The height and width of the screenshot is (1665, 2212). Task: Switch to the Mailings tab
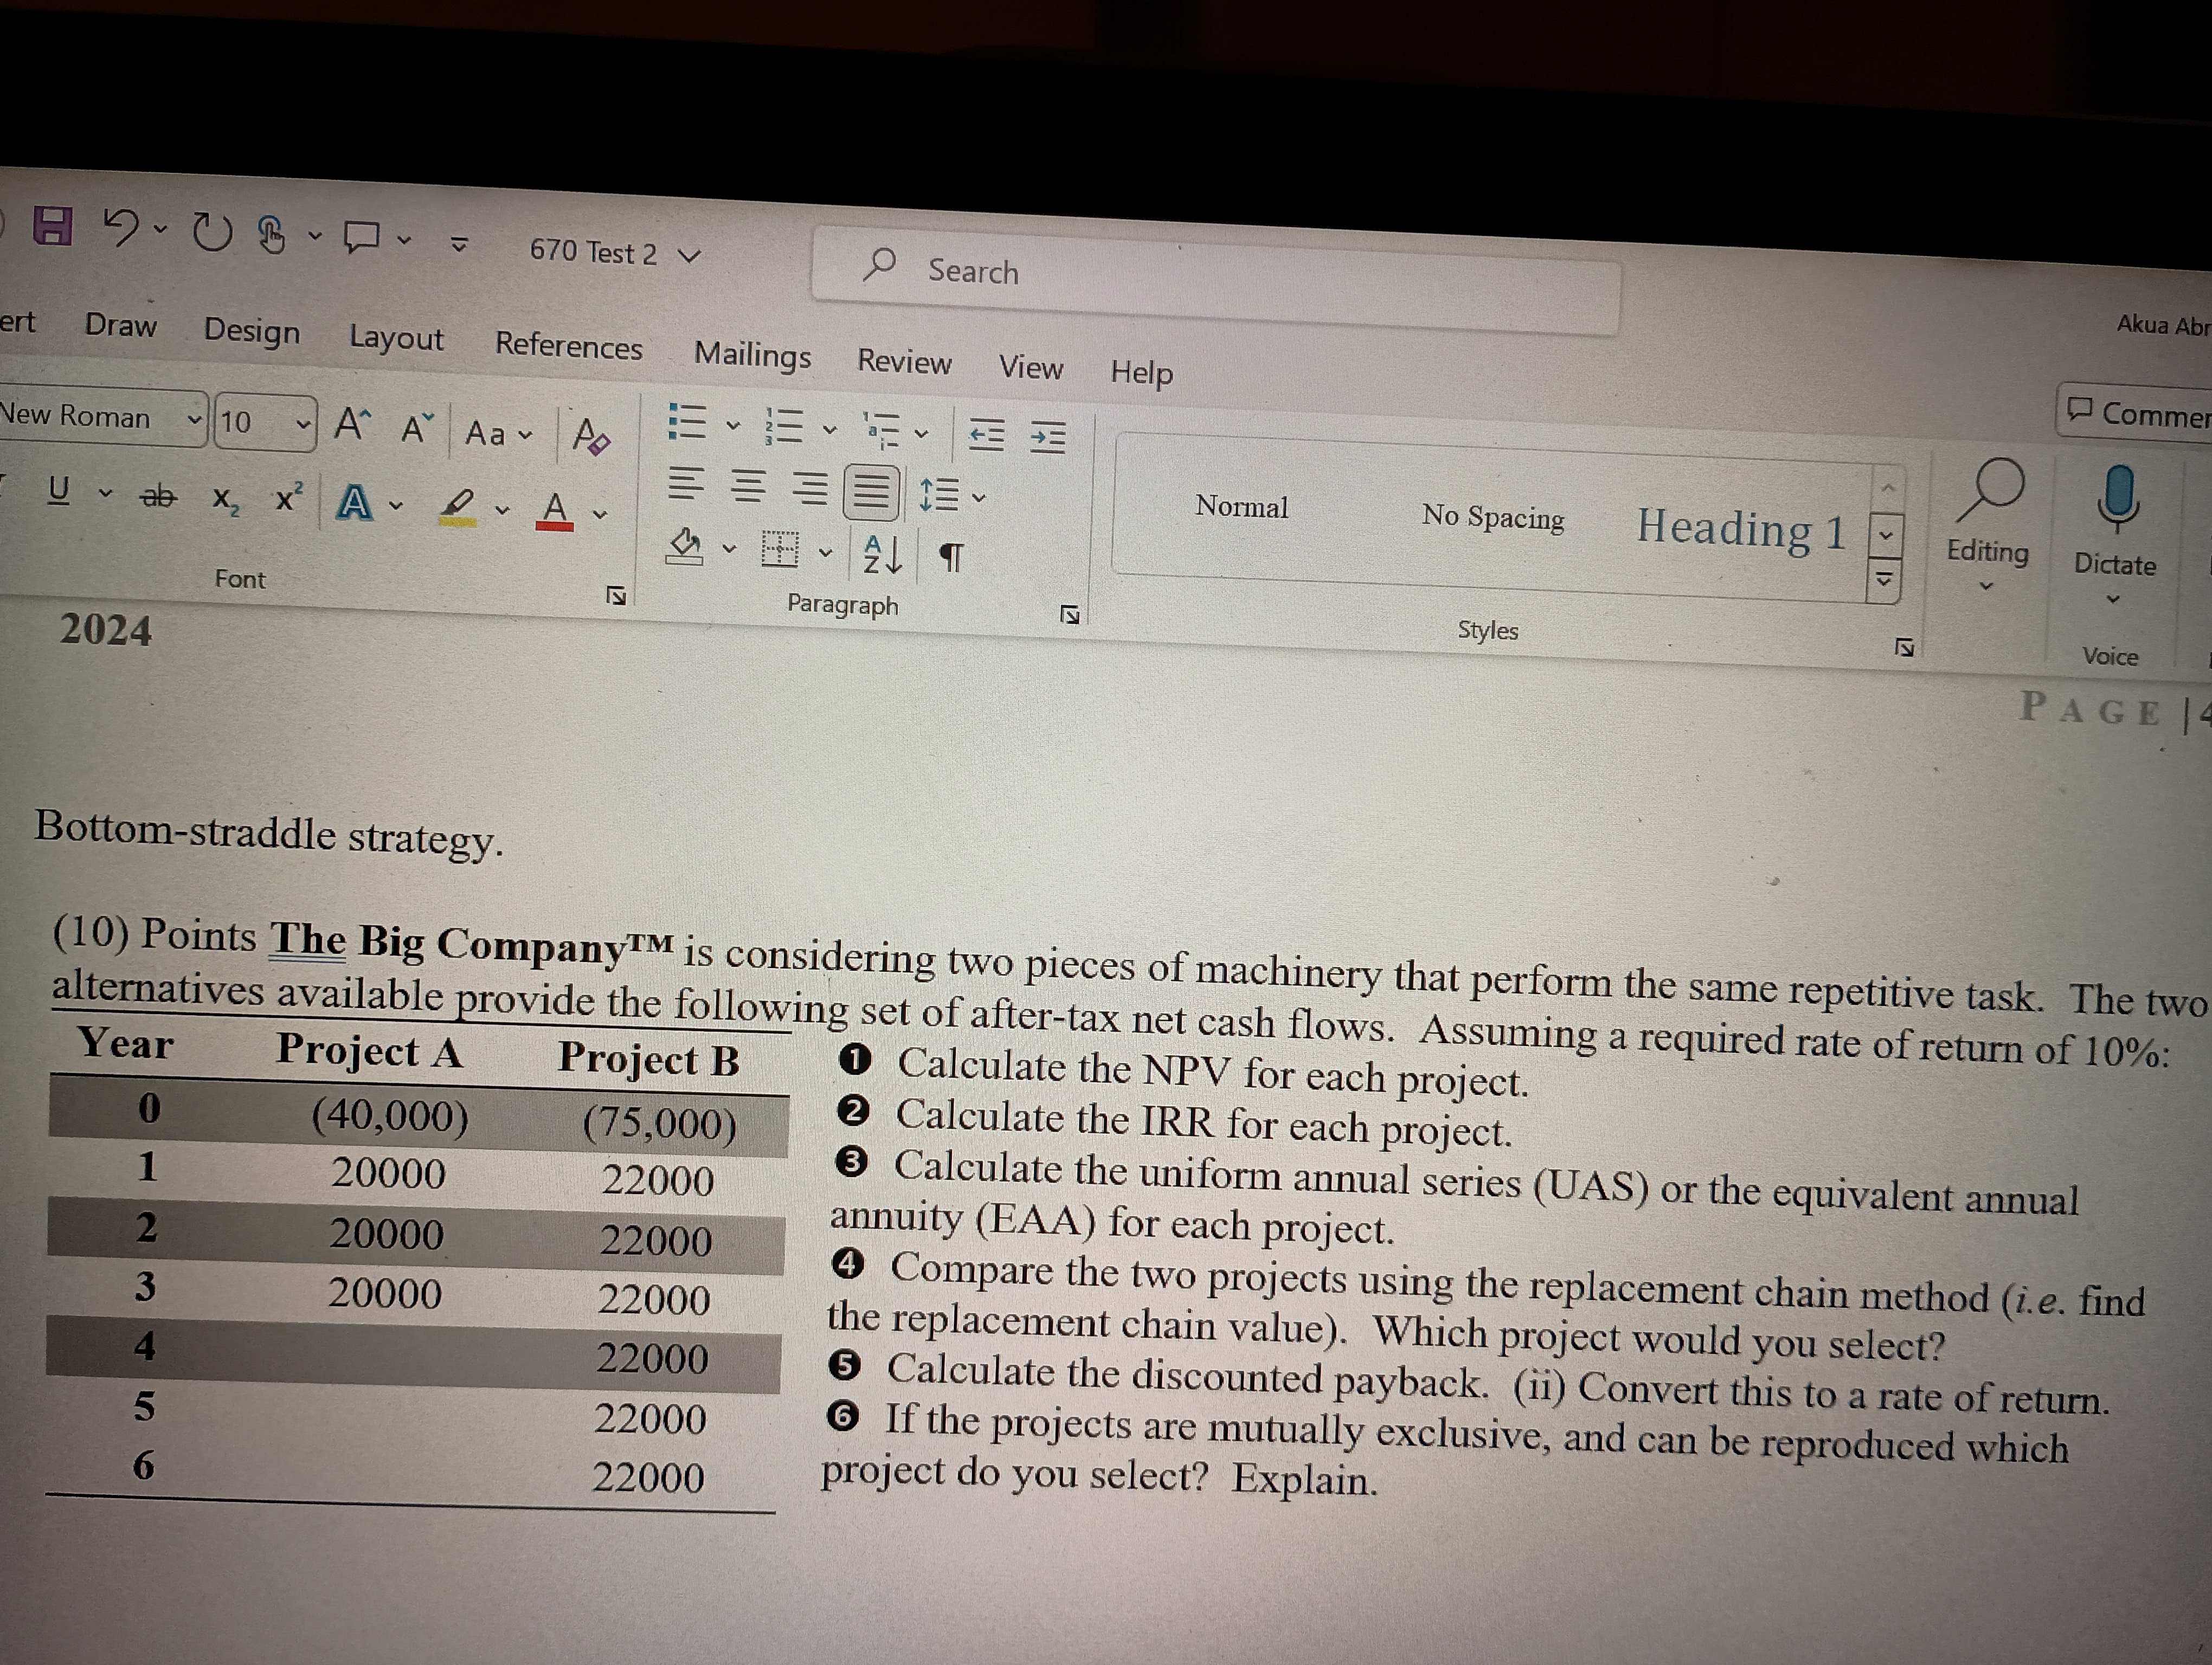[x=752, y=355]
